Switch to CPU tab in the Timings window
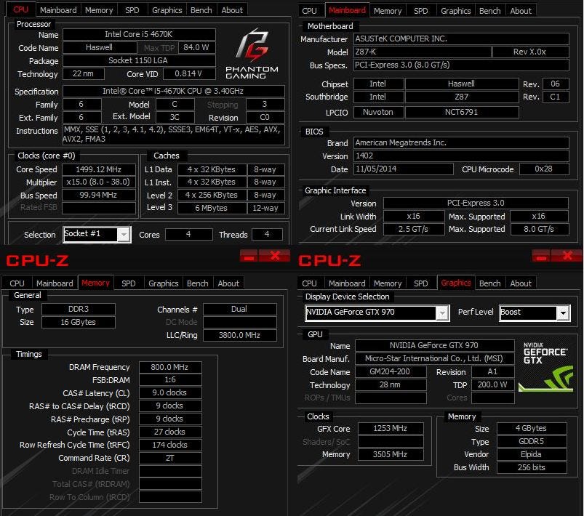The height and width of the screenshot is (516, 584). [17, 283]
